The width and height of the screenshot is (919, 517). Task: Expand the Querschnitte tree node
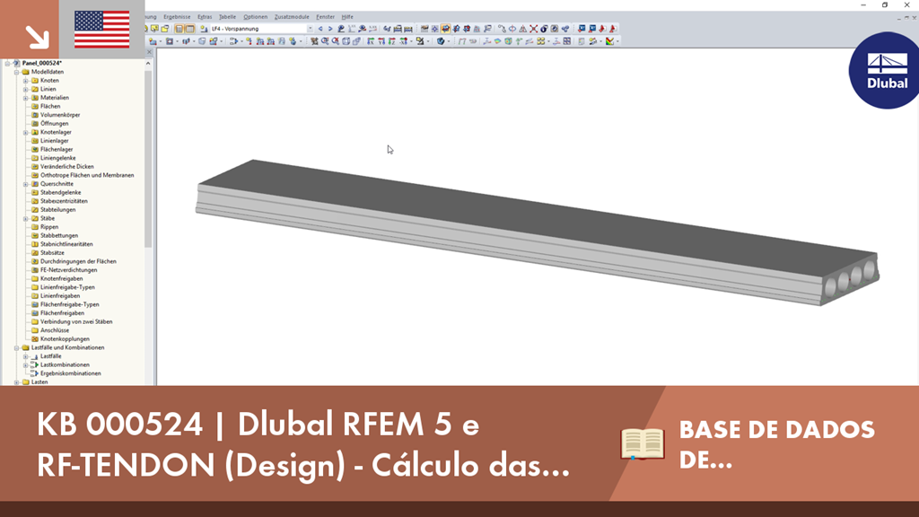pyautogui.click(x=26, y=184)
